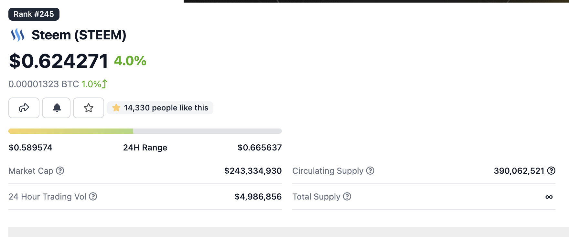Click the Steem (STEEM) title

click(79, 35)
